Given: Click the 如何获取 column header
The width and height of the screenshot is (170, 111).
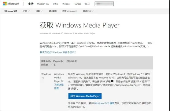Looking at the screenshot, I should (72, 61).
